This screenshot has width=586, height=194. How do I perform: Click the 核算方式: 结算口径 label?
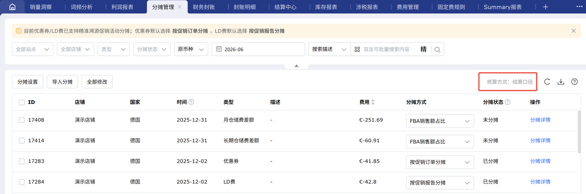coord(510,81)
